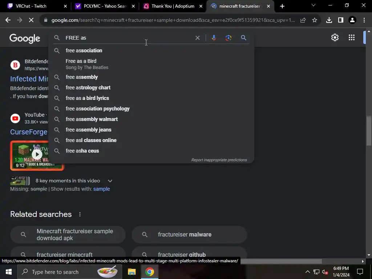Open the taskbar clock showing 6:49 PM
Screen dimensions: 372x279
click(x=341, y=272)
